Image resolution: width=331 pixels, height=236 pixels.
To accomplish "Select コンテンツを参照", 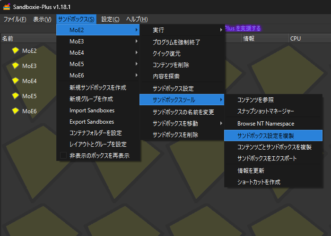I will 273,100.
